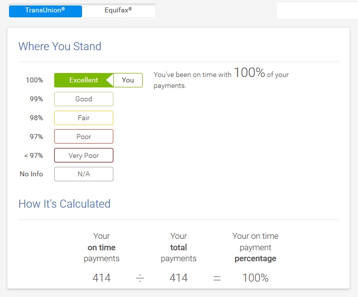Switch to the Equifax tab
The image size is (358, 297).
click(x=118, y=10)
